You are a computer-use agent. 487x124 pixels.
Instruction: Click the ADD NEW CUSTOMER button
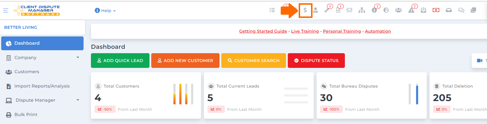185,61
